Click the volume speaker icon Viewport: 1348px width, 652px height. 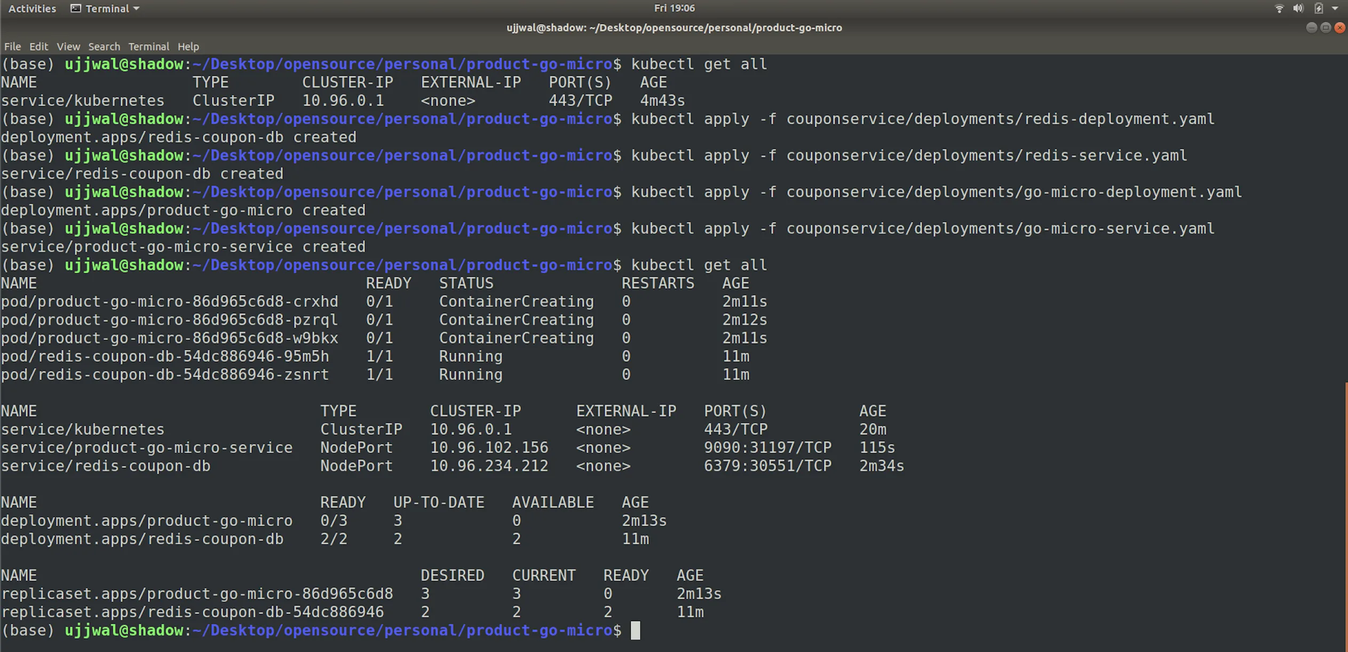click(1298, 9)
